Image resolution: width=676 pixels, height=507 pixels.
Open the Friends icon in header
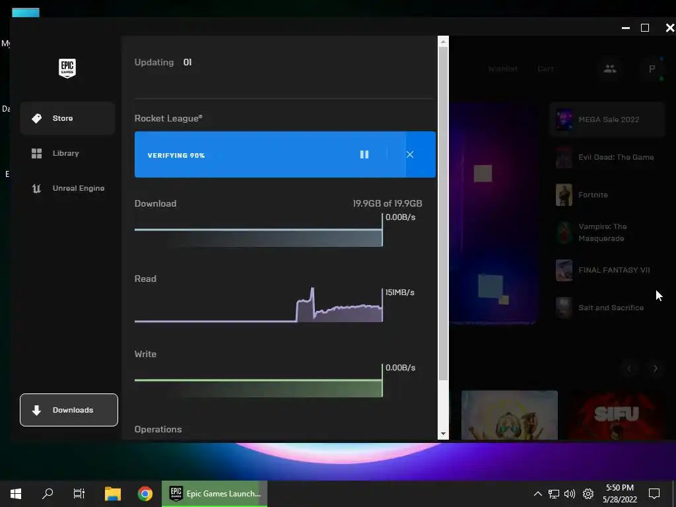pyautogui.click(x=609, y=69)
